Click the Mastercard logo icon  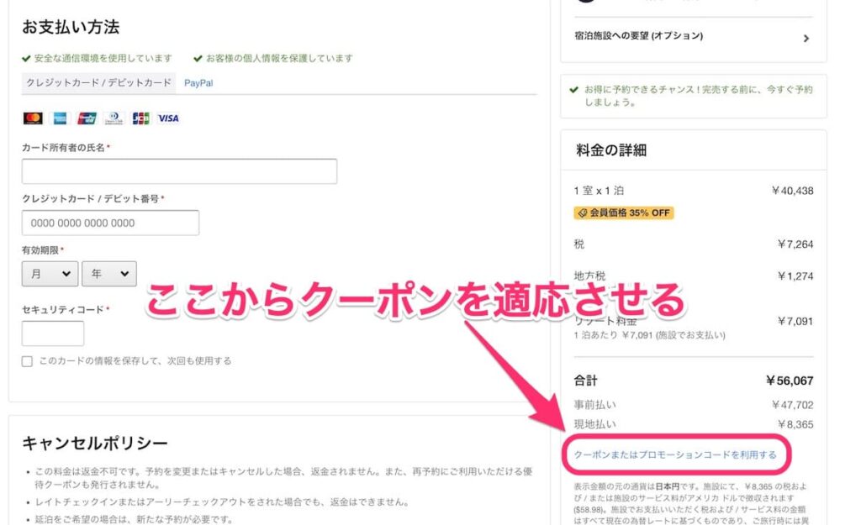coord(33,118)
